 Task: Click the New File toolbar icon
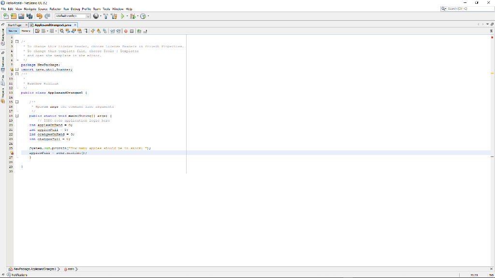coord(5,16)
